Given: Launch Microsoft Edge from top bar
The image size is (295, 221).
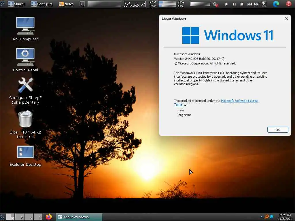Looking at the screenshot, I should (276, 4).
